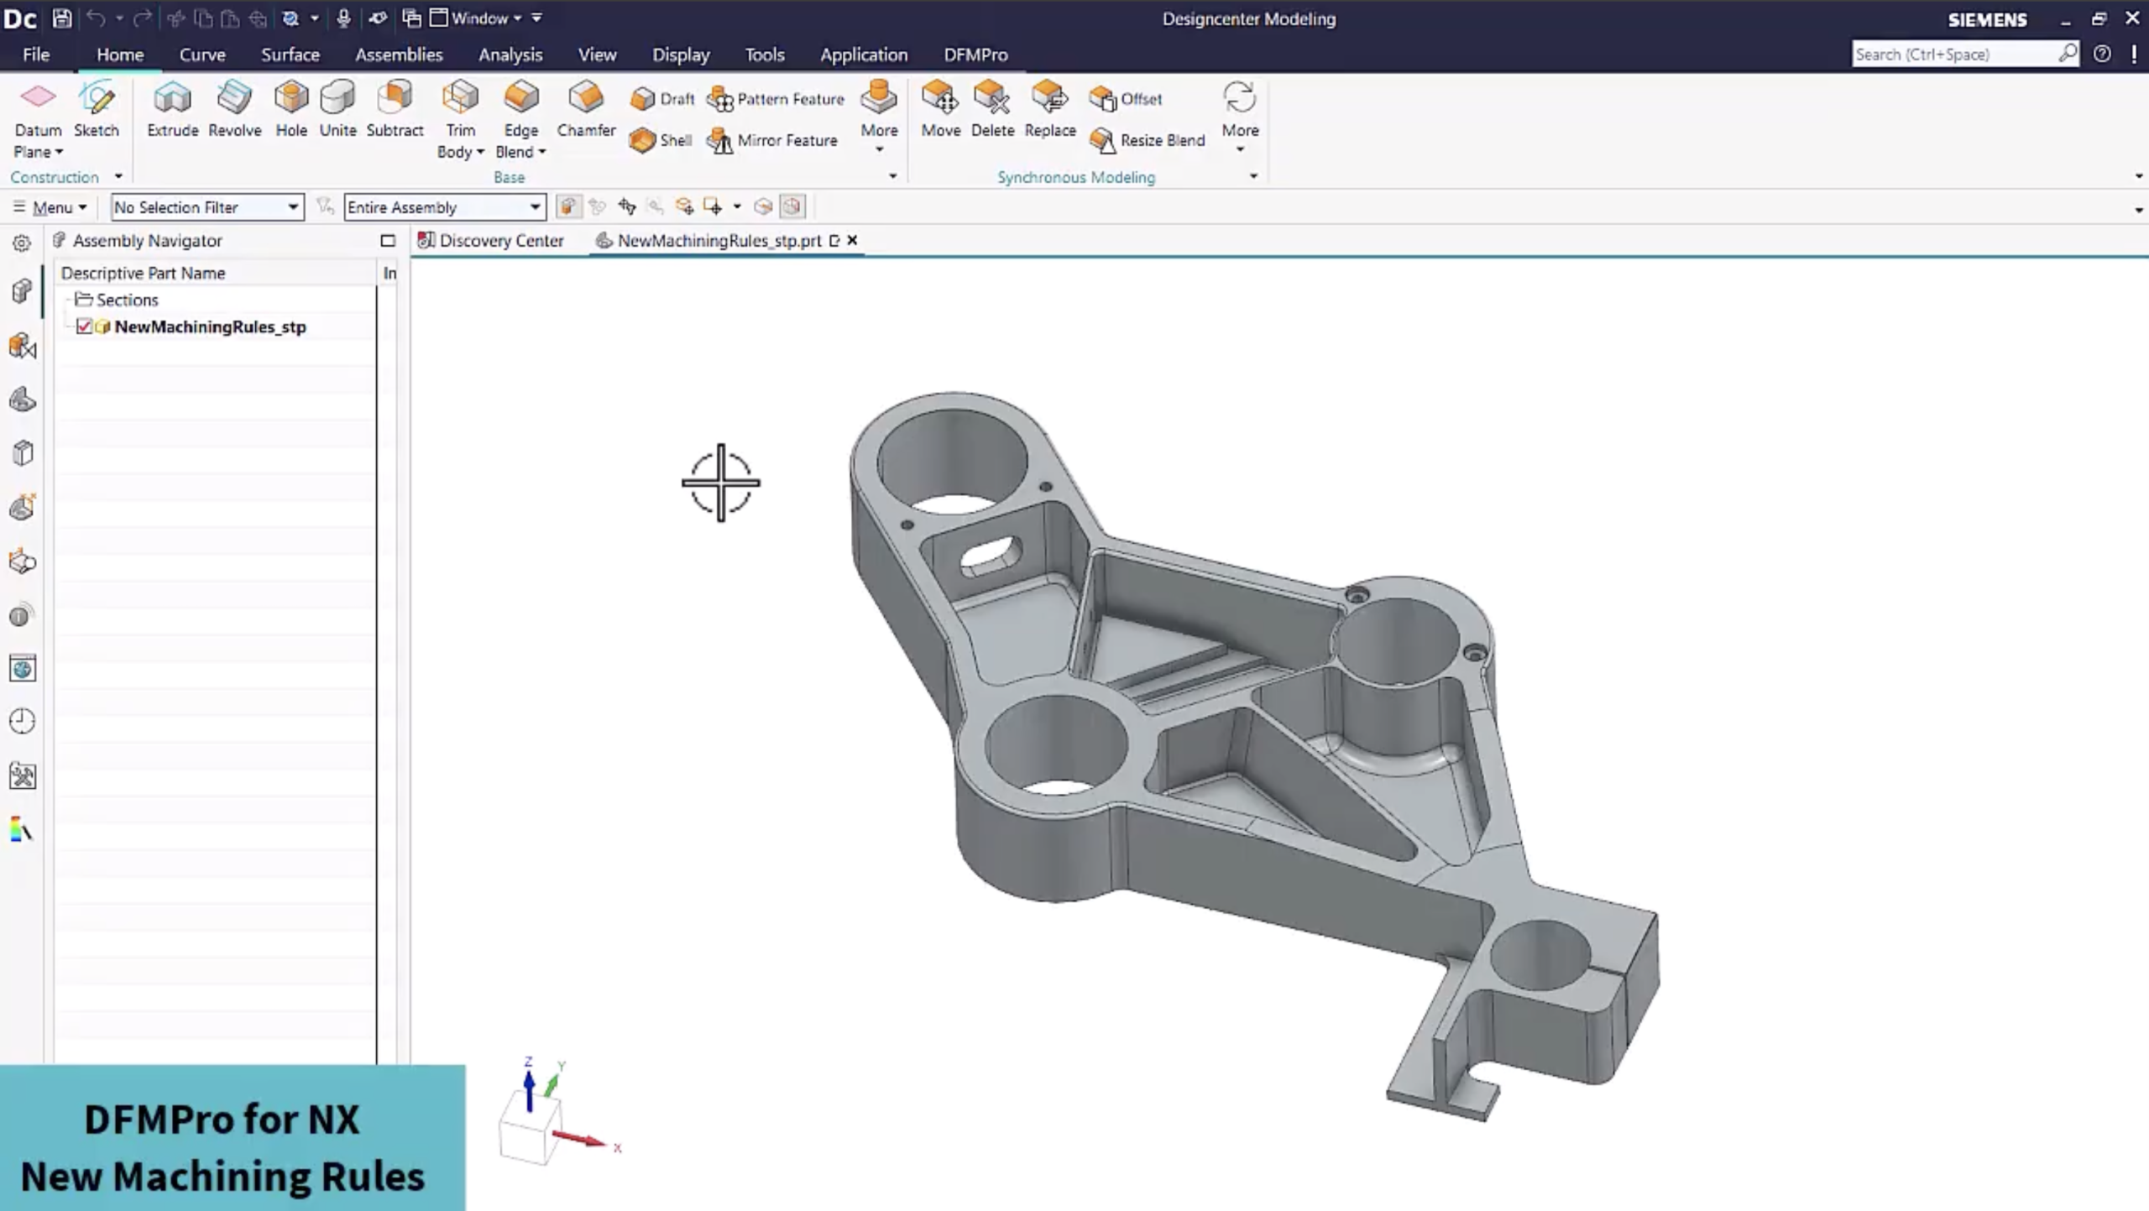
Task: Select Replace face tool
Action: coord(1049,111)
